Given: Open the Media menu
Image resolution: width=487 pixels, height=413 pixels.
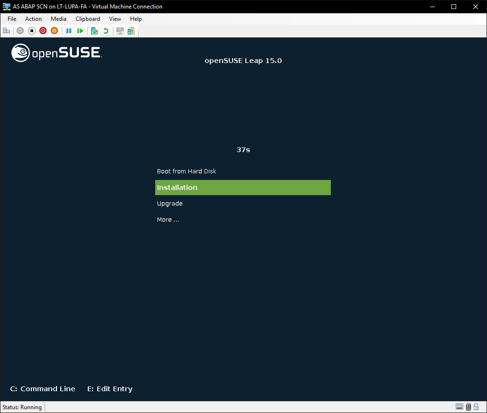Looking at the screenshot, I should tap(58, 19).
